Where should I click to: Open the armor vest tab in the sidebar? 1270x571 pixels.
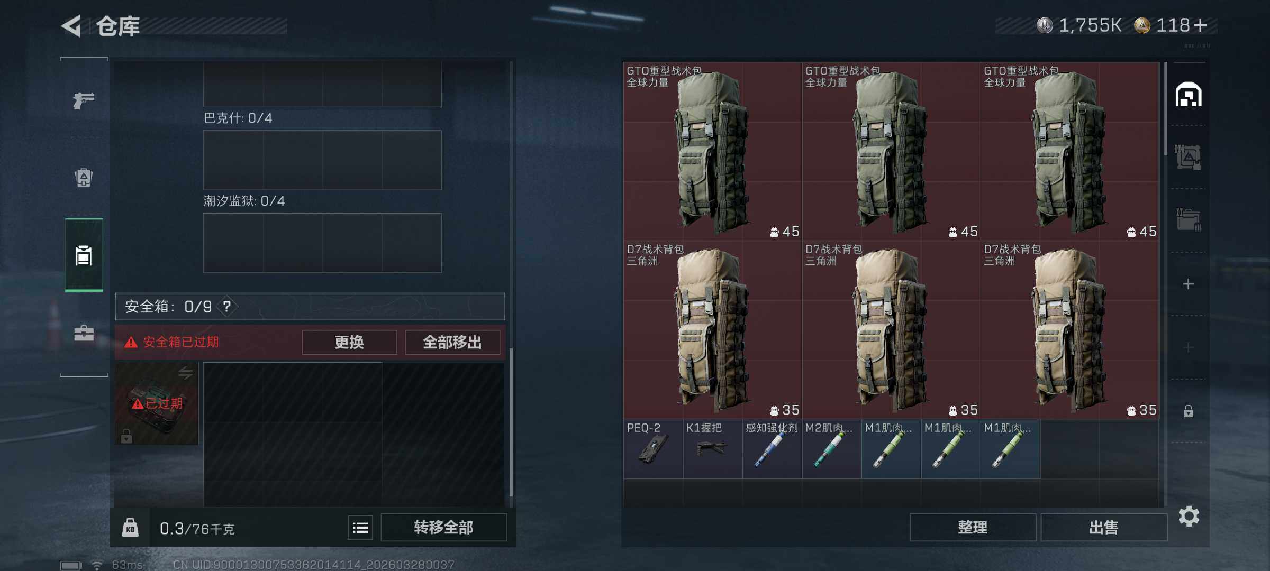(84, 177)
